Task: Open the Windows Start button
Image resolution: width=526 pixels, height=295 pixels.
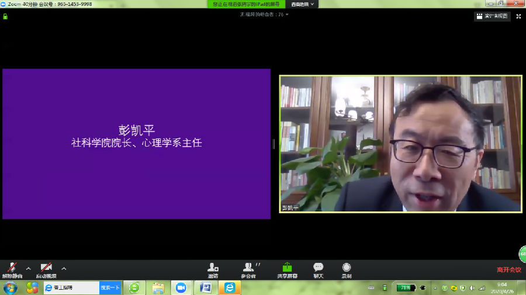Action: pos(11,287)
